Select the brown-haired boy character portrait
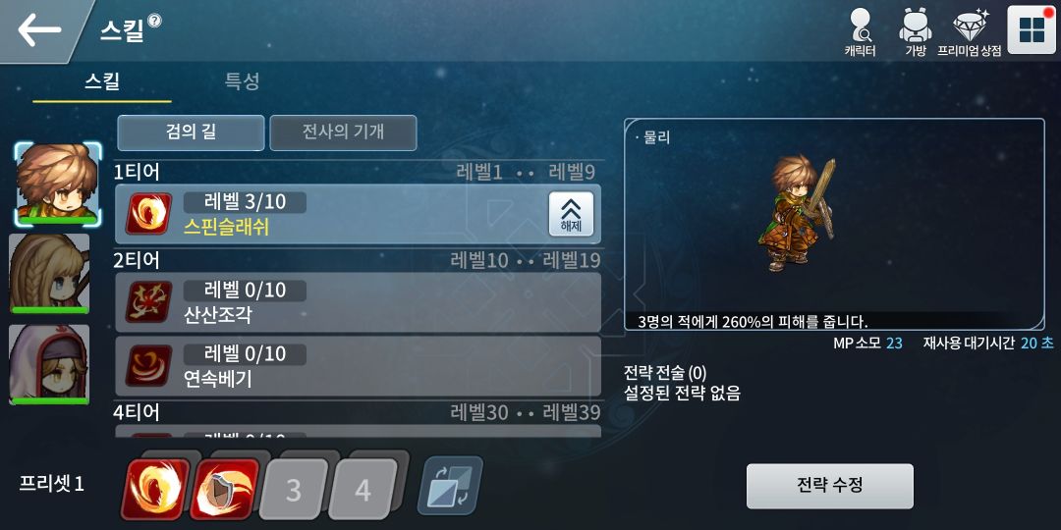The width and height of the screenshot is (1061, 530). [58, 184]
